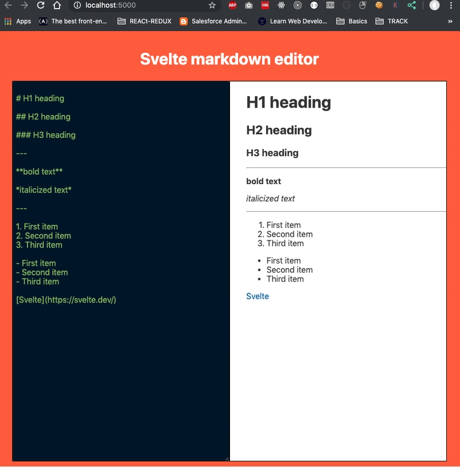Click numbered 'Second item' in preview

tap(289, 234)
